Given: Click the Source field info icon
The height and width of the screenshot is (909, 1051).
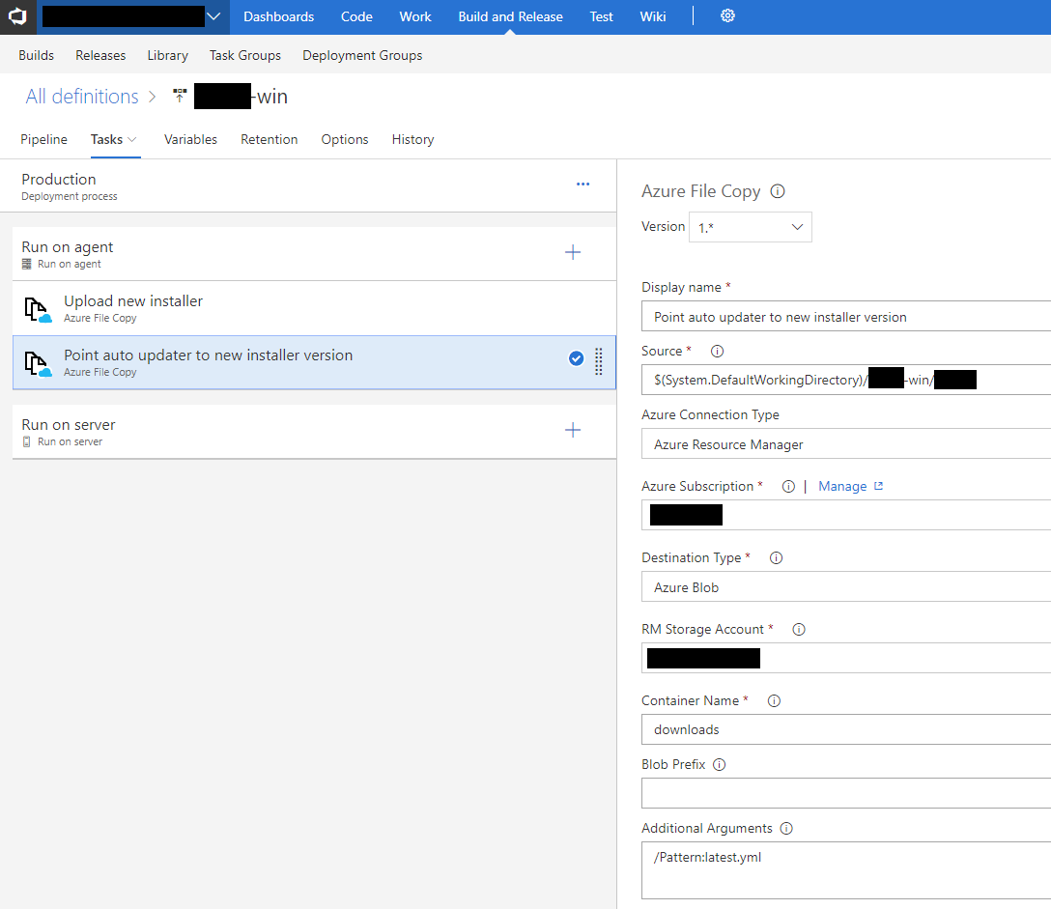Looking at the screenshot, I should 717,352.
